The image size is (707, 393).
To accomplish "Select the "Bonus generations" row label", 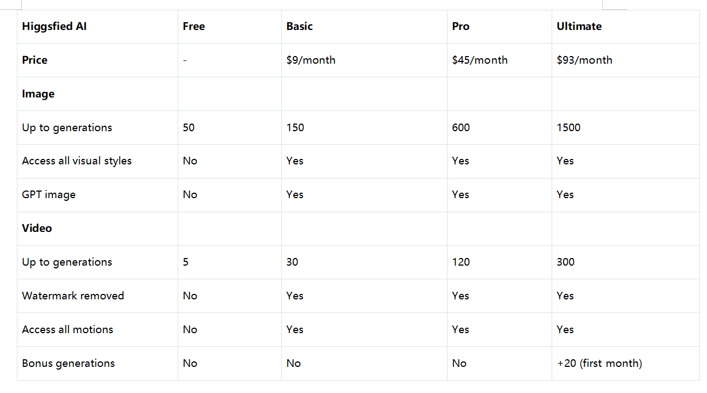I will coord(68,364).
